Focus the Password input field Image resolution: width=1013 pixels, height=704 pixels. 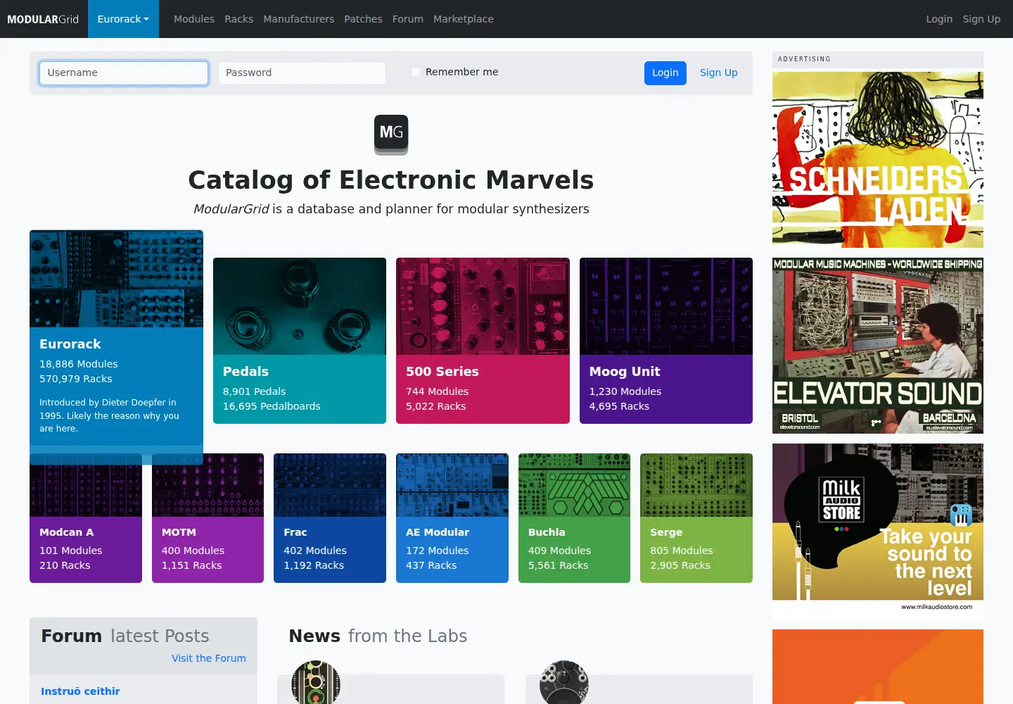[x=302, y=73]
